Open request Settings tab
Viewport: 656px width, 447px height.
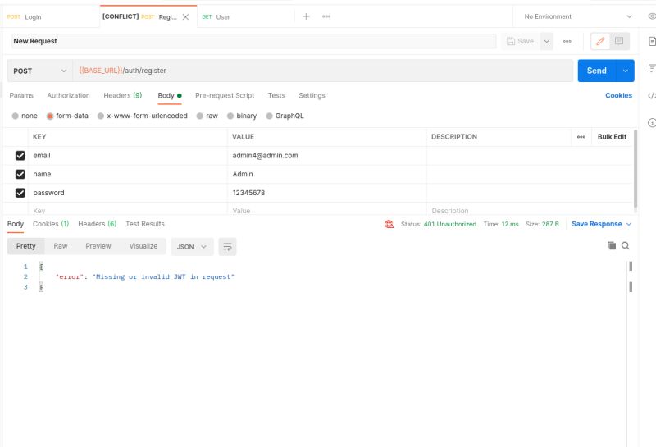(x=312, y=95)
